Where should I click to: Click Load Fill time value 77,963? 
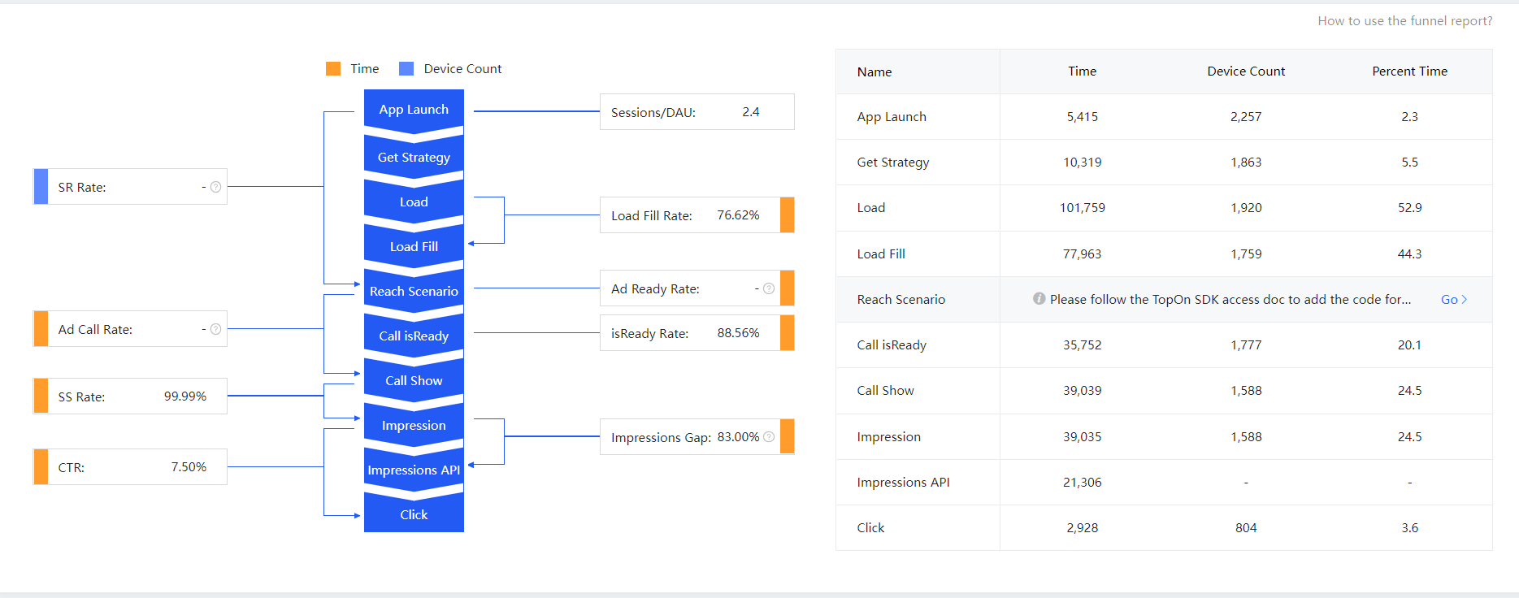pyautogui.click(x=1083, y=254)
